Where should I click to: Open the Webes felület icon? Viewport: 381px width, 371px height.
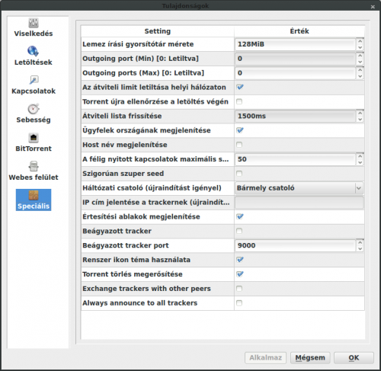tap(34, 167)
